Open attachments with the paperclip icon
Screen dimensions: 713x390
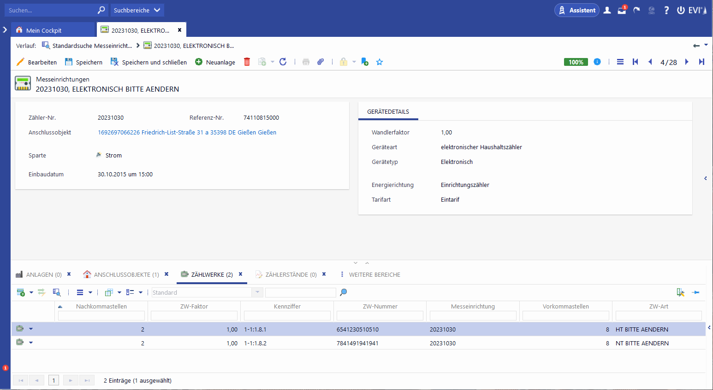coord(321,62)
